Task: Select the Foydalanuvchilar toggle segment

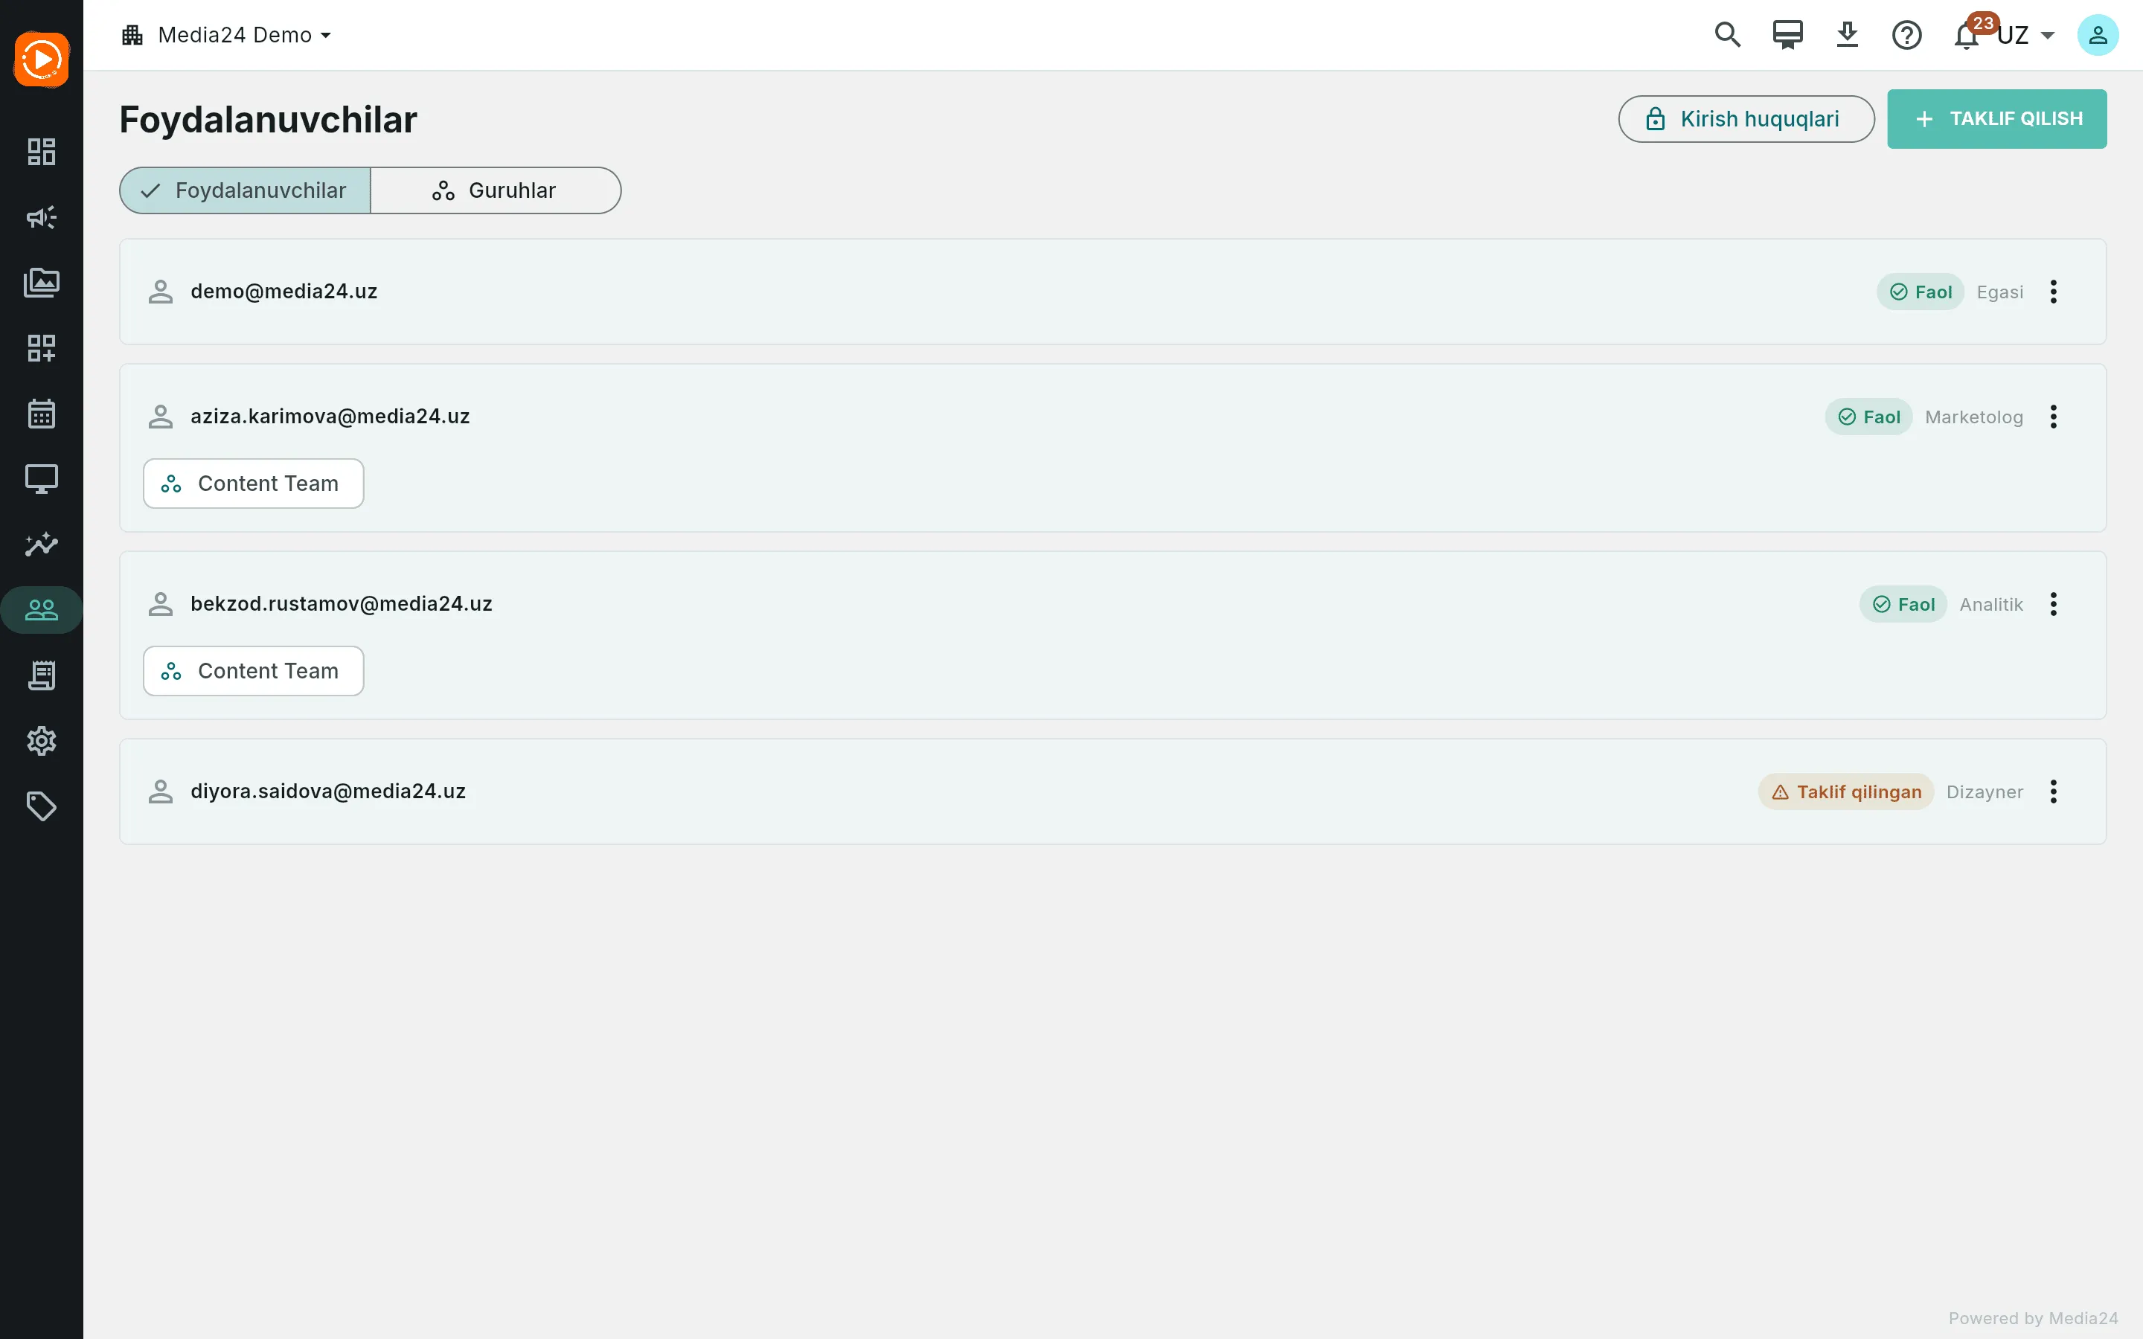Action: pos(246,190)
